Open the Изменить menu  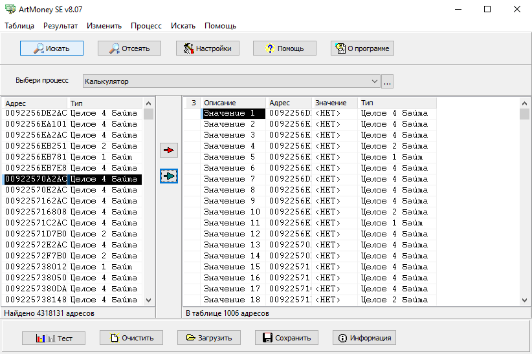(x=104, y=26)
